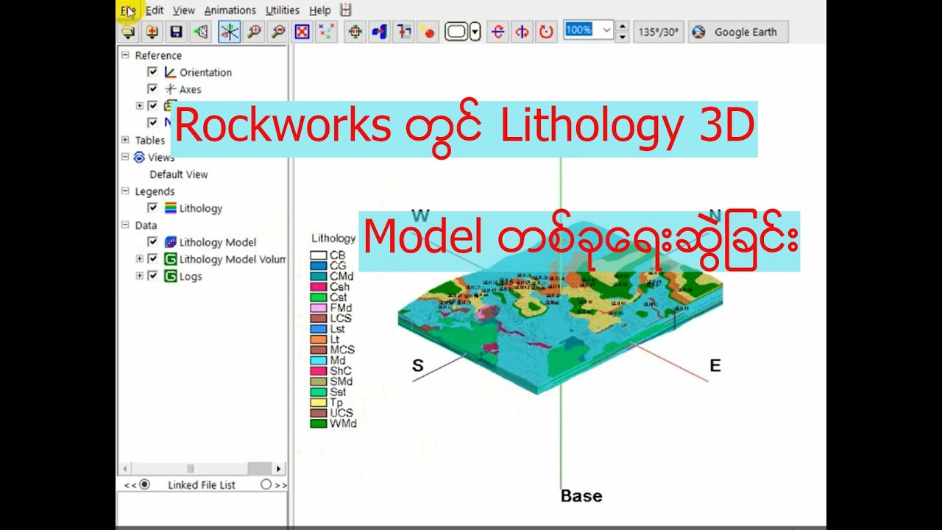Viewport: 942px width, 530px height.
Task: Click the circular spin rotation icon
Action: pyautogui.click(x=545, y=32)
